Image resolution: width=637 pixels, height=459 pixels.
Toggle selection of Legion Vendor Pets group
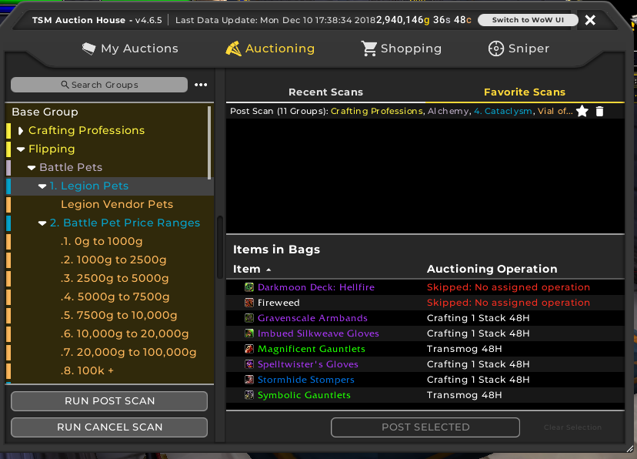click(117, 204)
